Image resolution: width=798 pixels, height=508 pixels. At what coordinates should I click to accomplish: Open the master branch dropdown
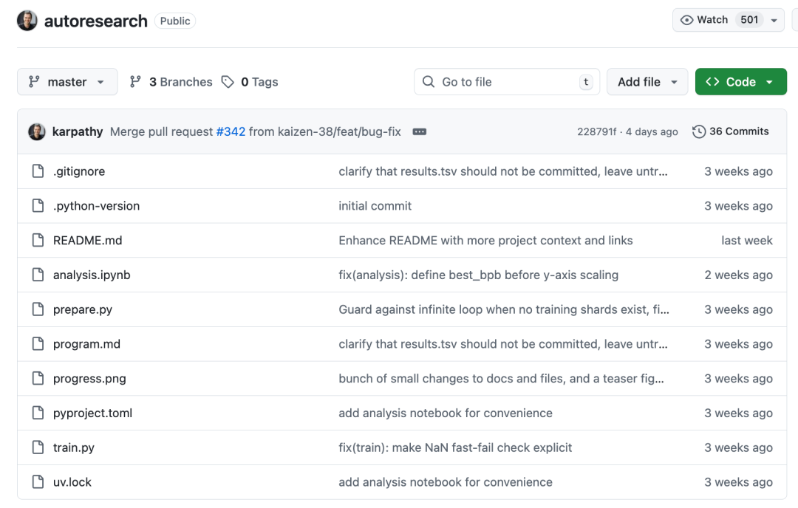pos(67,82)
